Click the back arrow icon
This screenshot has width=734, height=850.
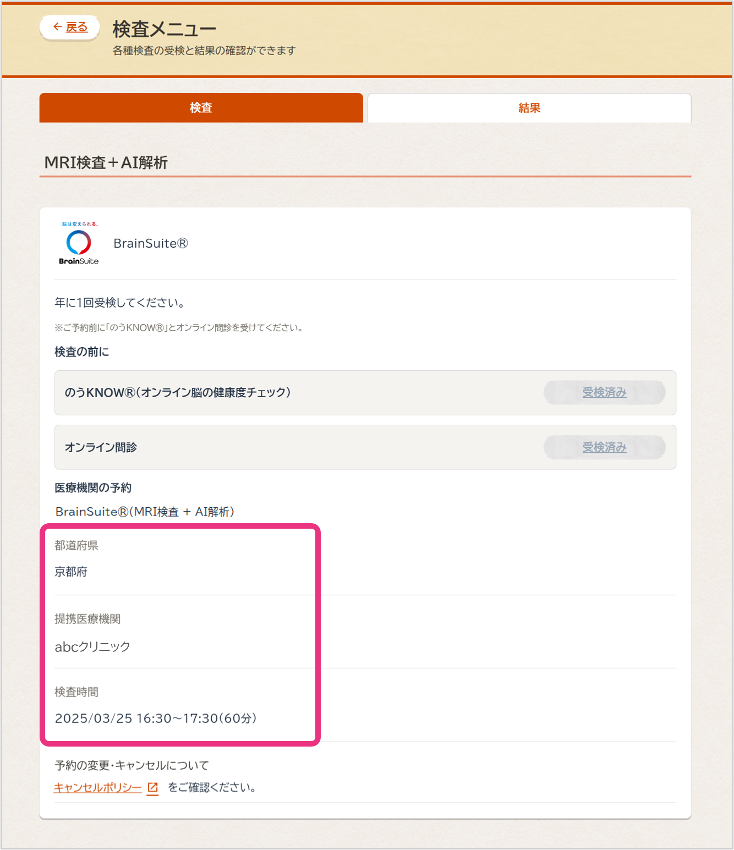click(x=57, y=27)
